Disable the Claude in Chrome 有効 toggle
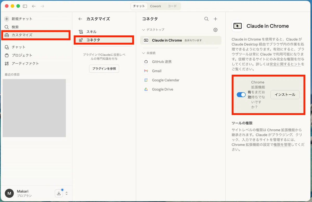This screenshot has width=312, height=202. 241,95
